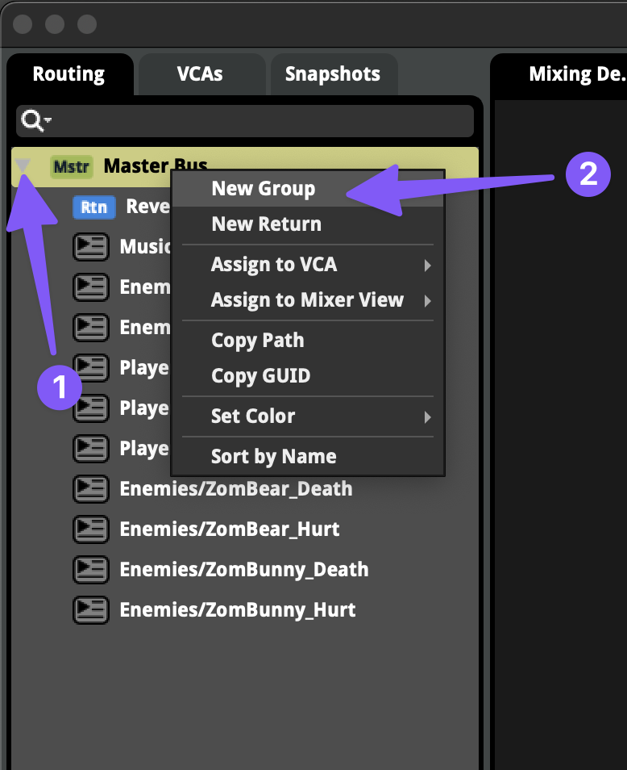Screen dimensions: 627x770
Task: Click the event icon beside Enemies/ZomBear_Death
Action: pyautogui.click(x=91, y=488)
